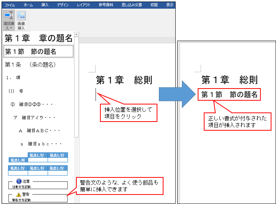
Task: Switch to the 挿入 ribbon tab
Action: 45,5
